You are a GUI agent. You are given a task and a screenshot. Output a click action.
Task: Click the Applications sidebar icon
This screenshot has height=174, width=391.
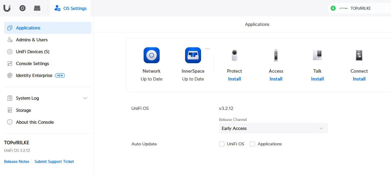pos(10,28)
